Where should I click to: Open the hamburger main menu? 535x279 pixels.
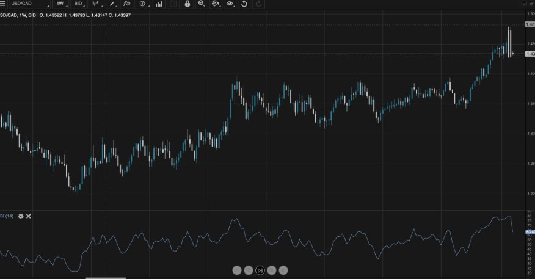point(2,4)
